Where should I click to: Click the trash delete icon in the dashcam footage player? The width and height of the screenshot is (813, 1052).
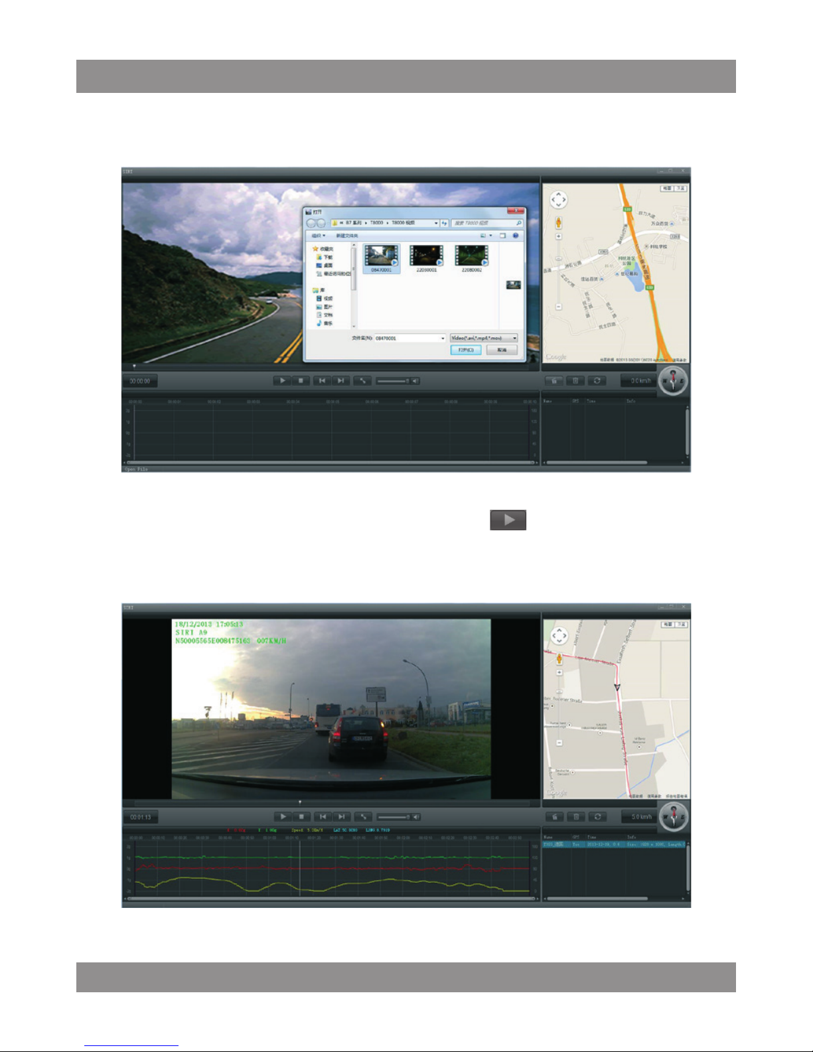pos(576,817)
